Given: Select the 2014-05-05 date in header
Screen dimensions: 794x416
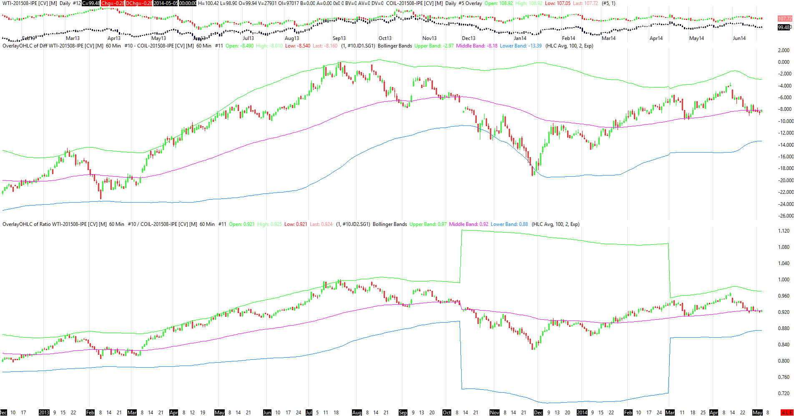Looking at the screenshot, I should click(x=166, y=3).
